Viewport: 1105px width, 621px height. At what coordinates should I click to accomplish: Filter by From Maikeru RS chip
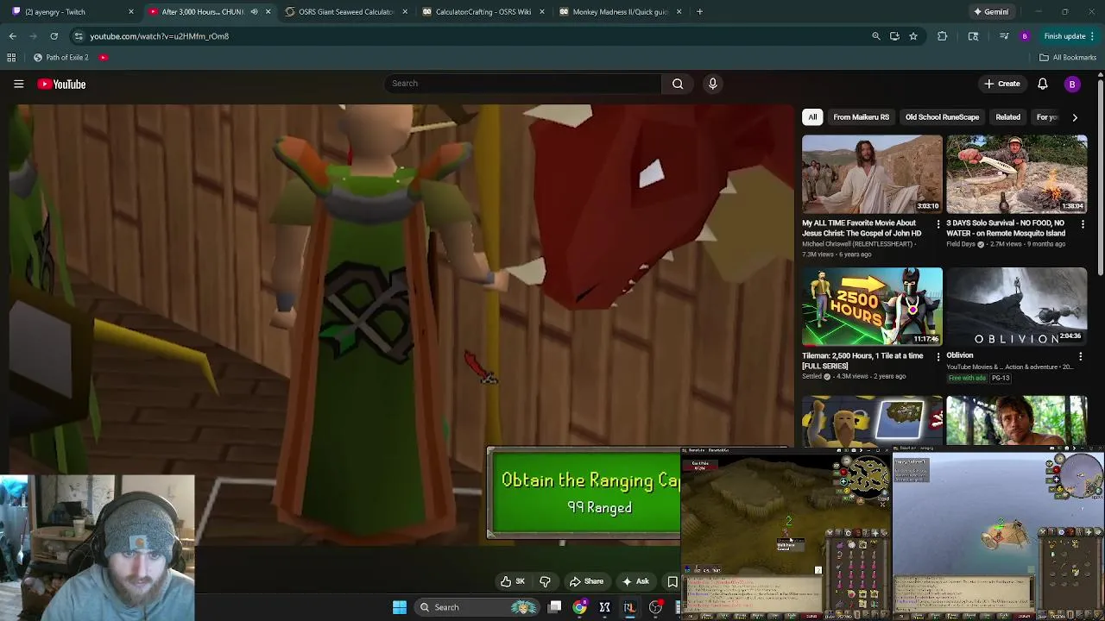(x=861, y=117)
